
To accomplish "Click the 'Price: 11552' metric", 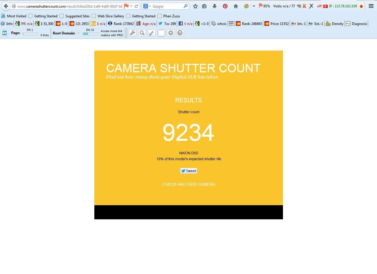I will point(276,24).
